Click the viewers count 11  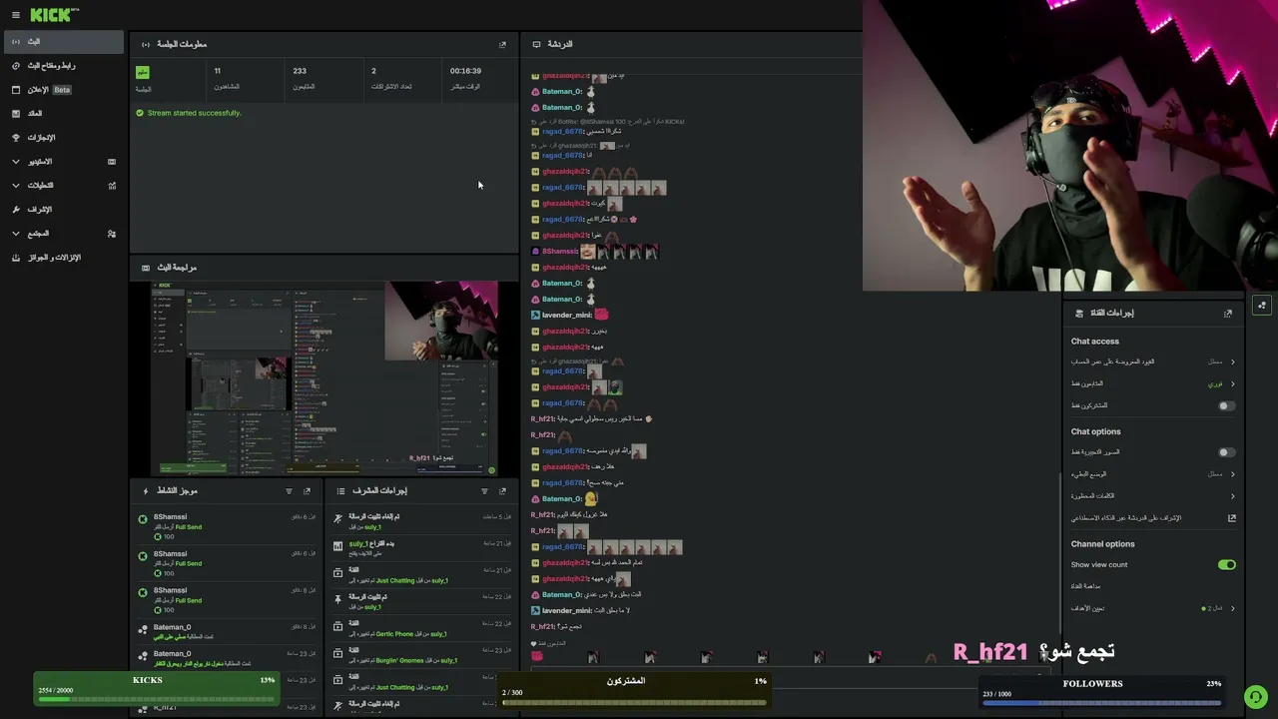[218, 71]
